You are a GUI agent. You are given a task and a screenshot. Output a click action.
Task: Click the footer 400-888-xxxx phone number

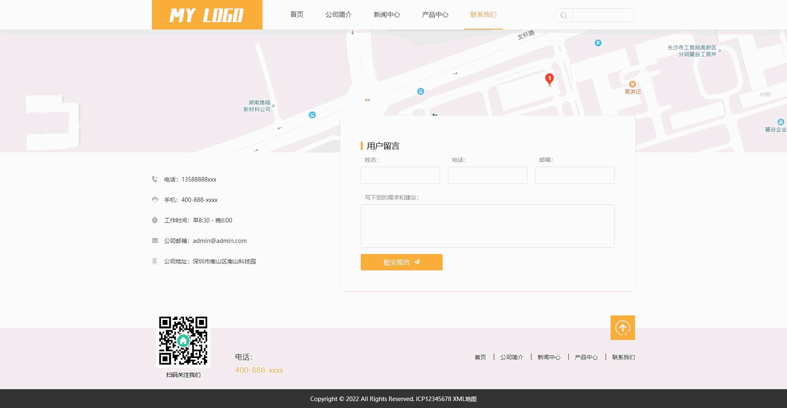(x=259, y=370)
